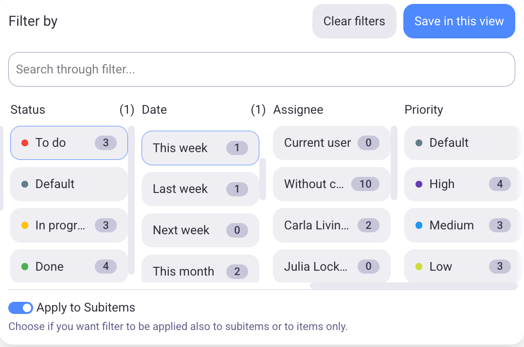Disable the Apply to Subitems toggle
Image resolution: width=524 pixels, height=347 pixels.
tap(20, 308)
